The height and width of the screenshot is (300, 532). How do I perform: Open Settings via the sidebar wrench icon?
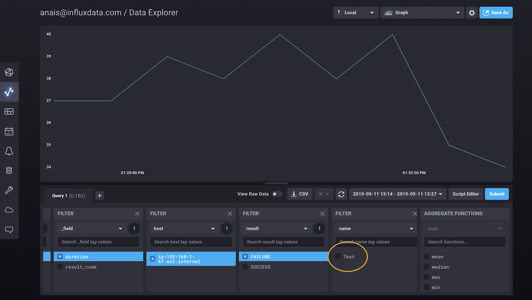[x=9, y=190]
